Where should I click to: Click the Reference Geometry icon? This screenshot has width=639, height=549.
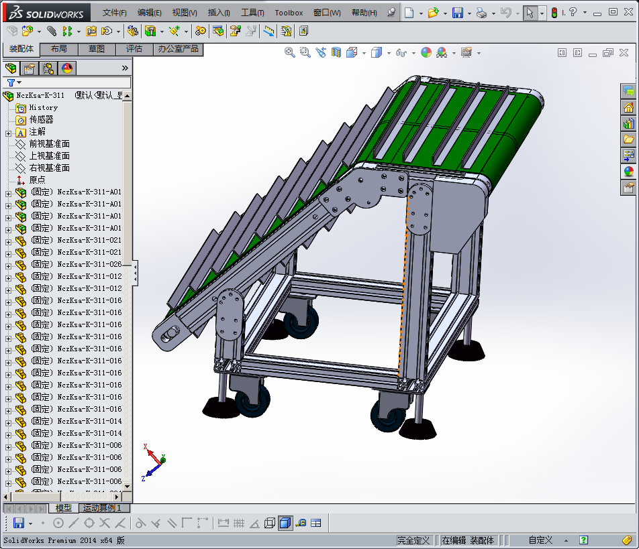coord(175,31)
